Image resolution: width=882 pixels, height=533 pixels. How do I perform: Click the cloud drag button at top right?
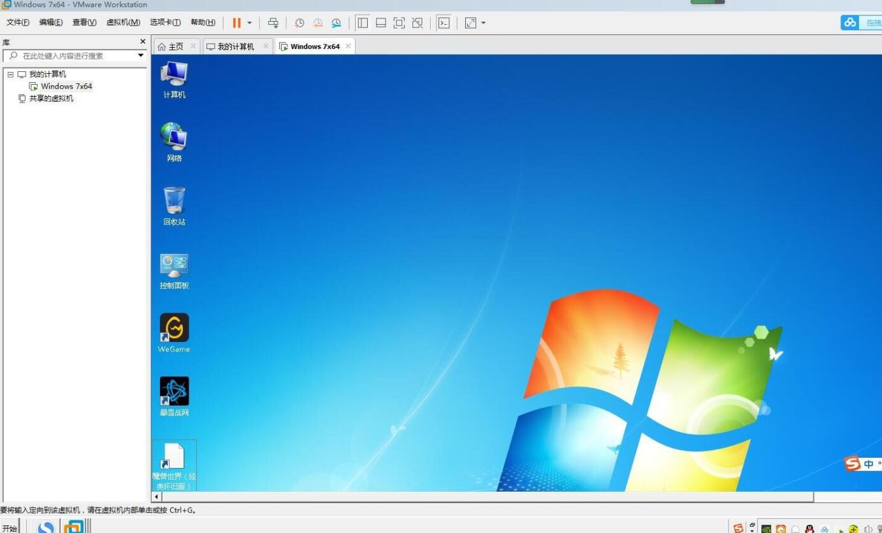[861, 22]
